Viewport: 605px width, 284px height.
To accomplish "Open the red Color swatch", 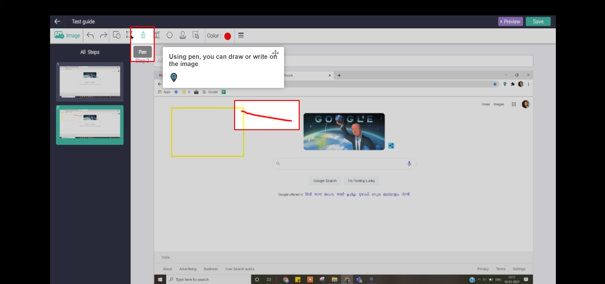I will (228, 36).
